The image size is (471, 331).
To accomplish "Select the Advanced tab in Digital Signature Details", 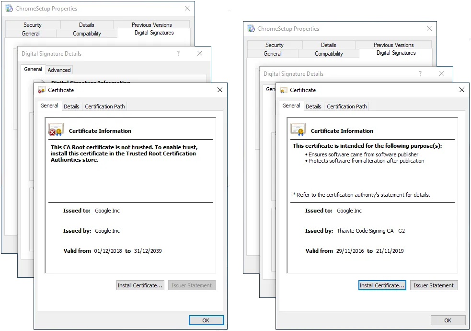I will point(59,70).
